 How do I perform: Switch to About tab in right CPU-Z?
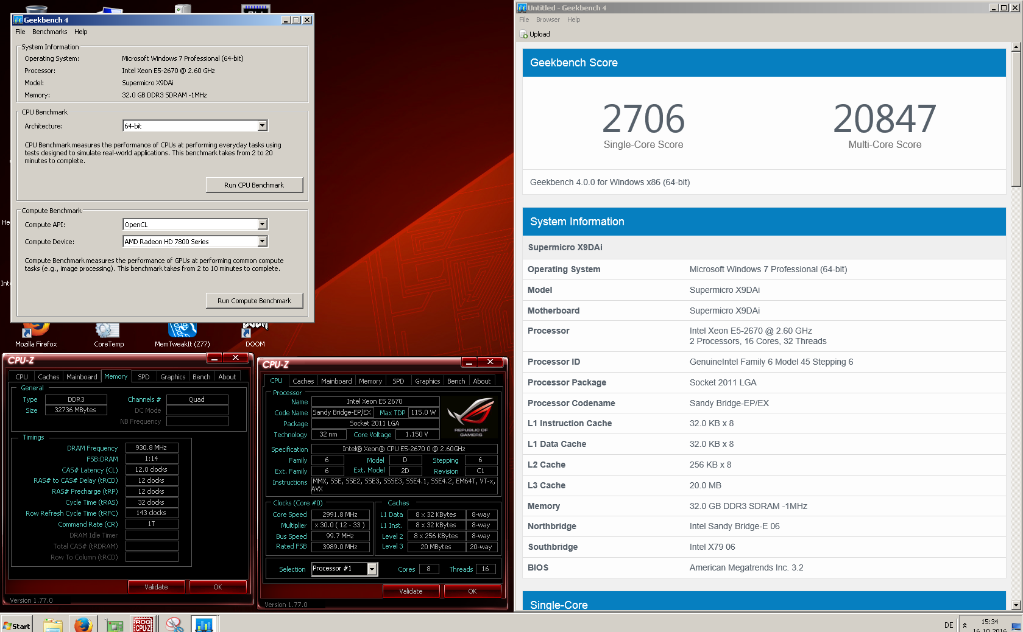(482, 381)
